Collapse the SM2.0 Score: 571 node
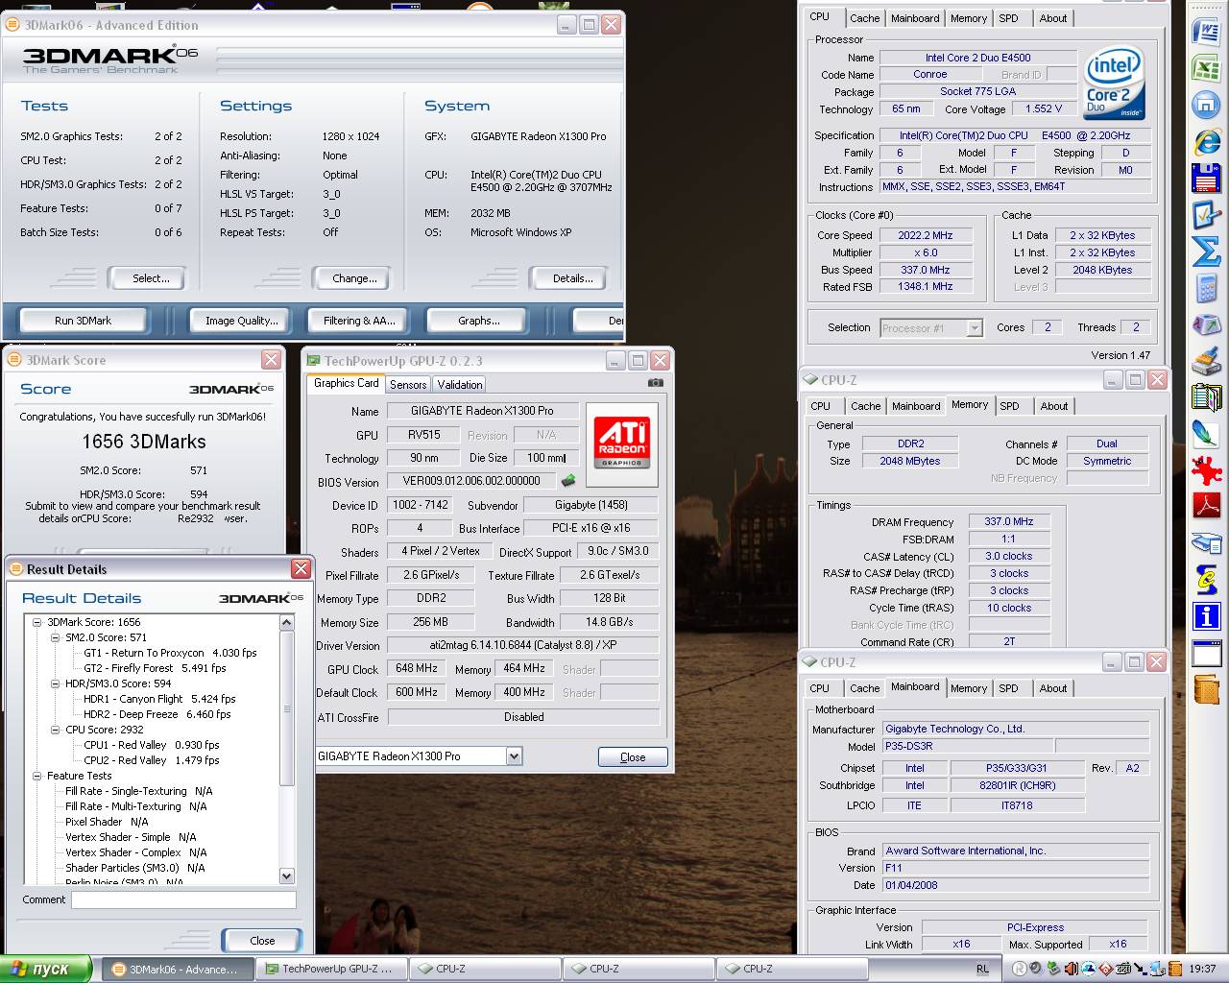 point(56,637)
